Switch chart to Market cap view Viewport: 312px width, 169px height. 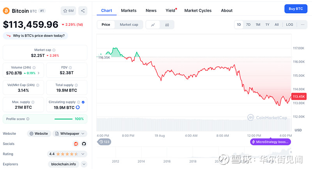click(129, 25)
